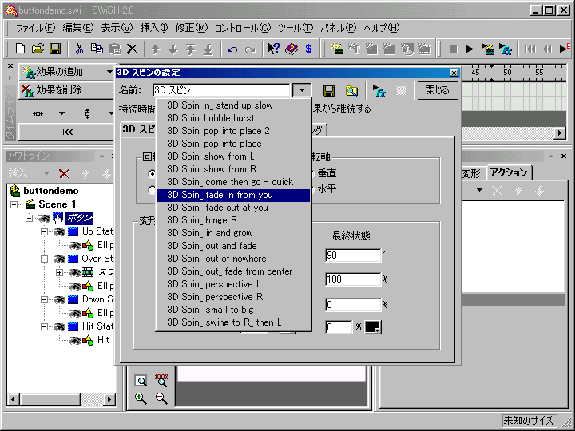Toggle visibility eye of Hit shape
This screenshot has width=575, height=431.
[74, 340]
